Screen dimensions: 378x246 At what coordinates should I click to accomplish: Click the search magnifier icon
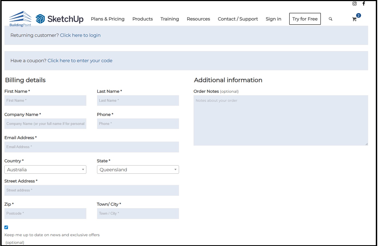coord(330,19)
